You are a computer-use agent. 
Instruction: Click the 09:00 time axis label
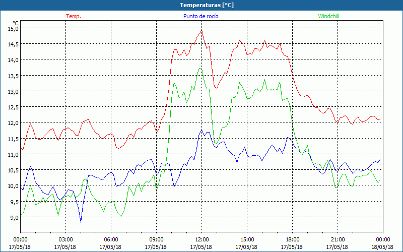156,239
